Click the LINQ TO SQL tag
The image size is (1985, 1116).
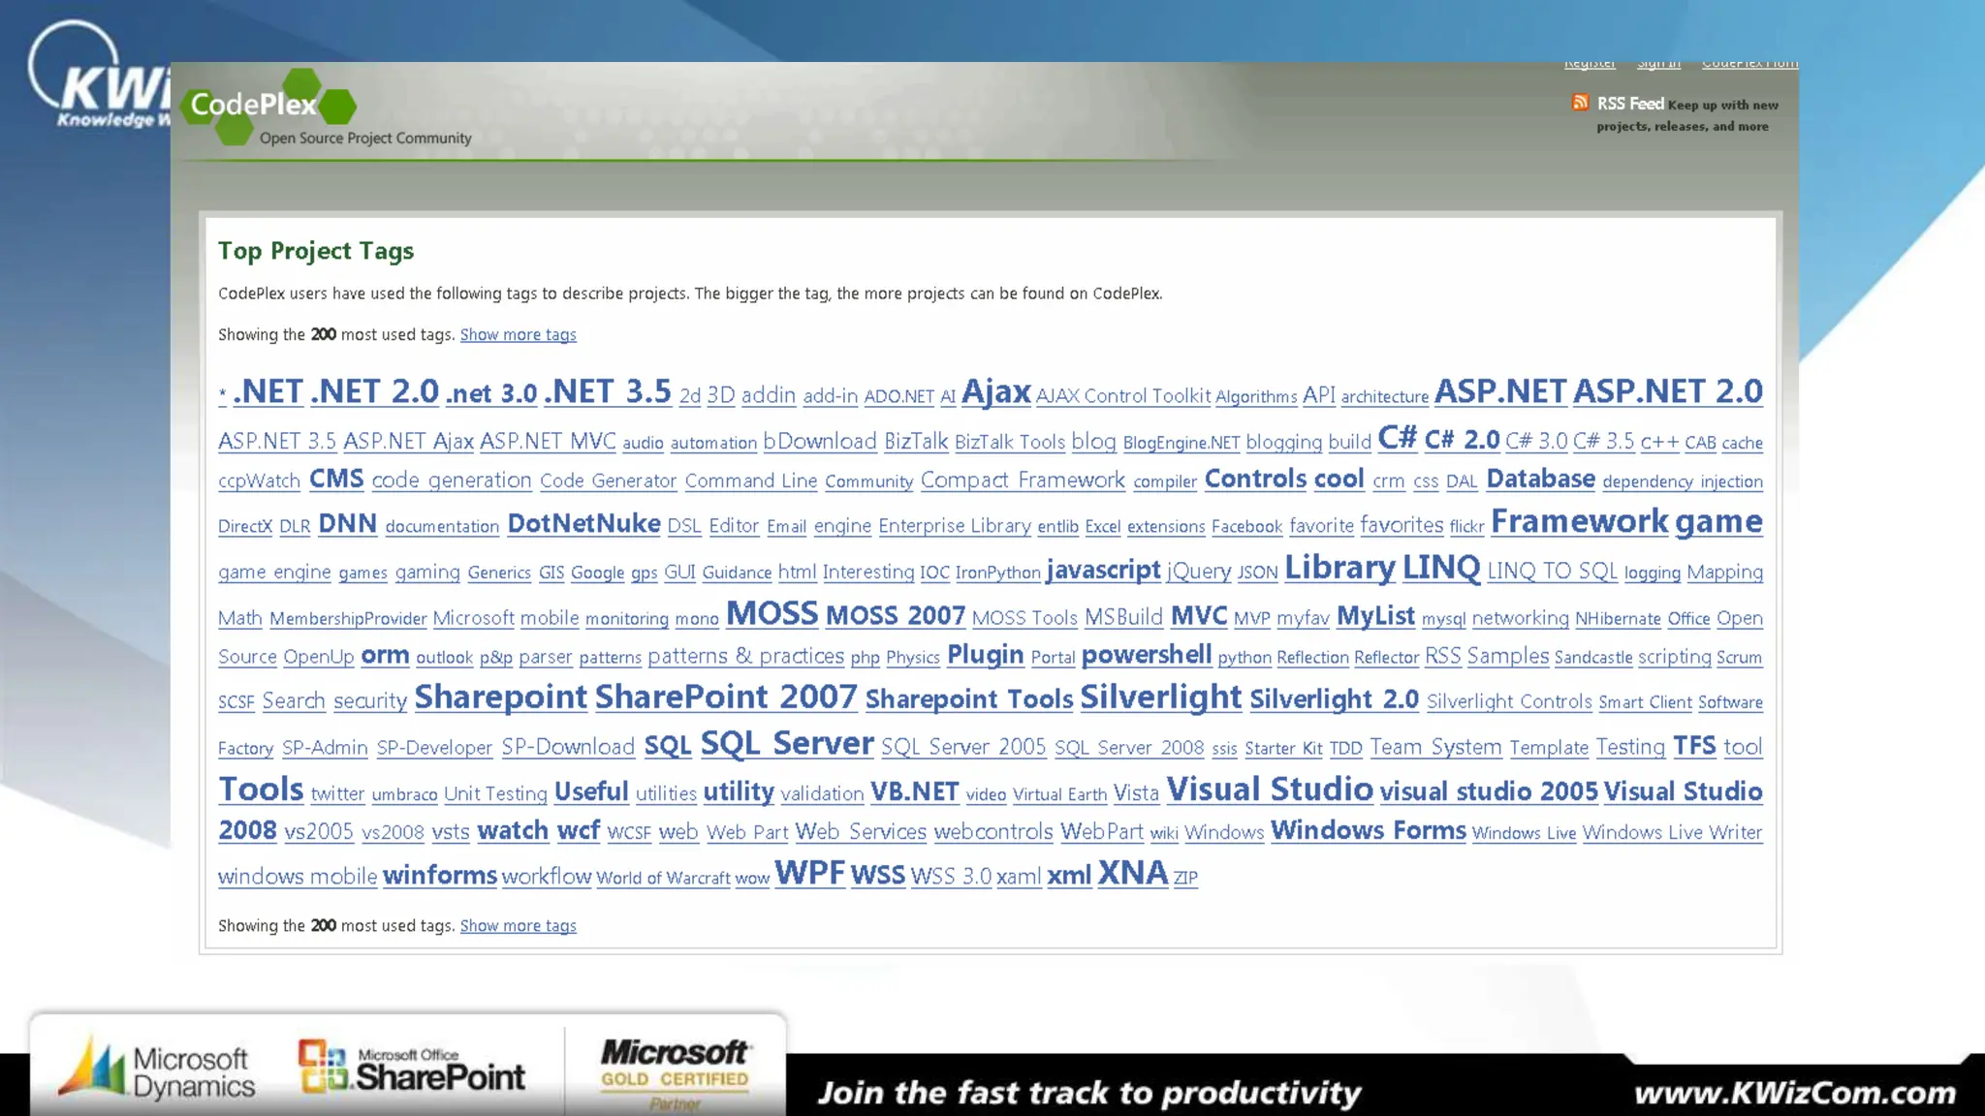[1552, 571]
